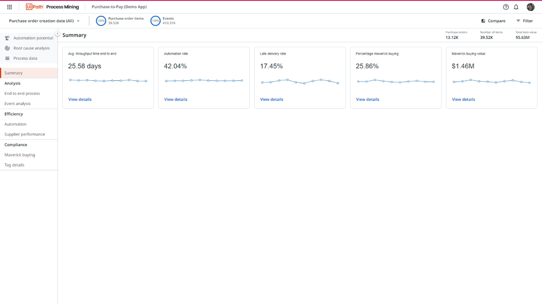Expand Purchase order creation date dropdown

coord(44,21)
